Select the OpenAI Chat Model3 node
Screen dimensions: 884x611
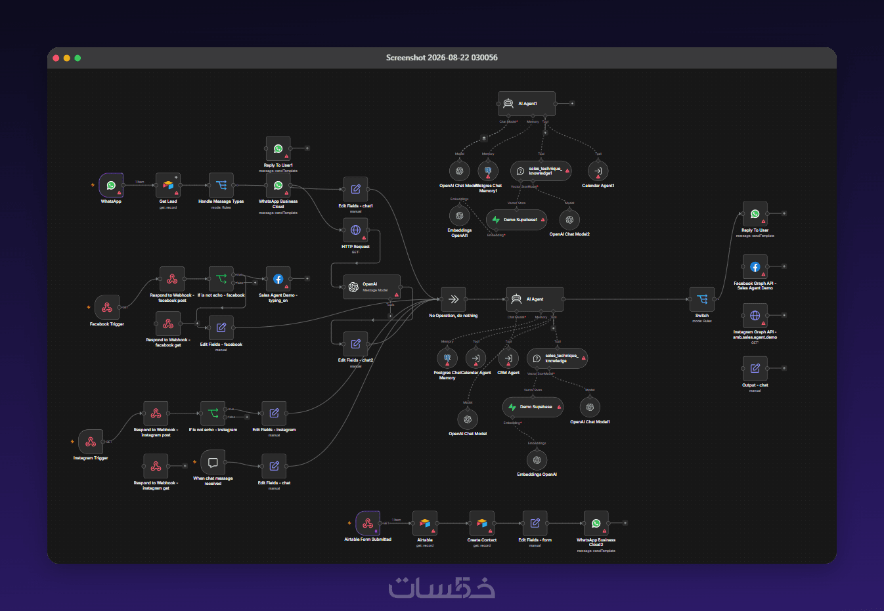click(460, 171)
